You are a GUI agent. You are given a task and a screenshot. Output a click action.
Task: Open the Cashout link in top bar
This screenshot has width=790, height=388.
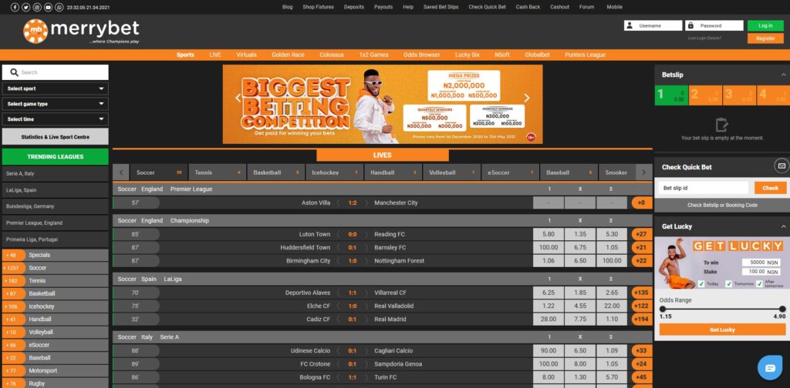[559, 7]
